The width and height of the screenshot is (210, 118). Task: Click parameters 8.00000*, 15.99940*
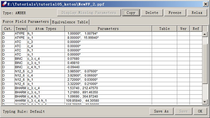pos(83,38)
